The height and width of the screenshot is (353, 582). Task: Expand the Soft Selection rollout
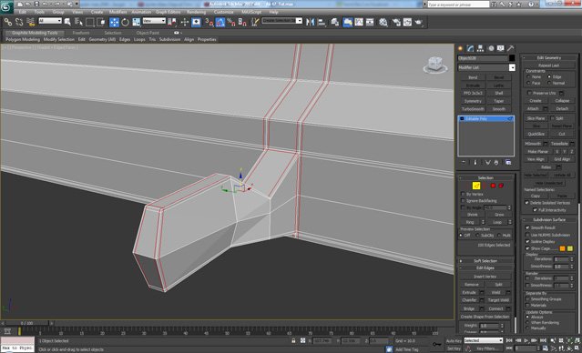click(485, 261)
